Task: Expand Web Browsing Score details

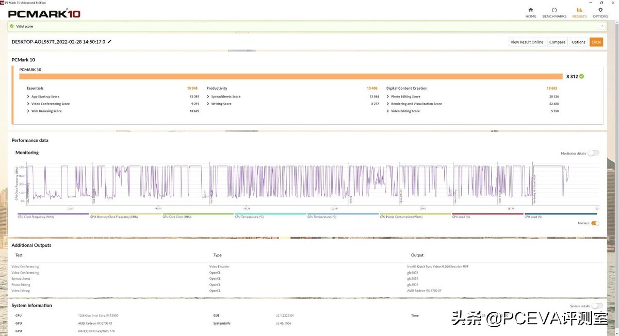Action: tap(28, 111)
